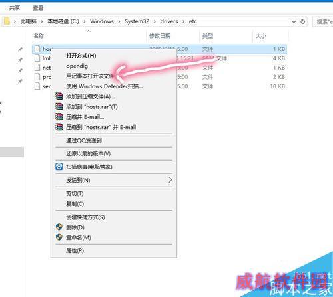
Task: Choose 创建快捷方式(S) entry
Action: [x=85, y=217]
